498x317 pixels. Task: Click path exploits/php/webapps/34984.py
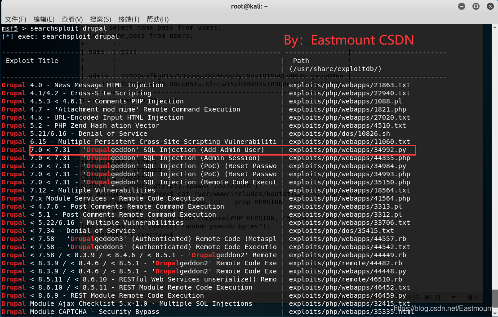click(347, 166)
